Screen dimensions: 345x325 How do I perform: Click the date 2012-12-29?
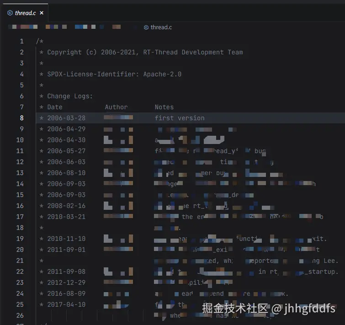pyautogui.click(x=66, y=282)
